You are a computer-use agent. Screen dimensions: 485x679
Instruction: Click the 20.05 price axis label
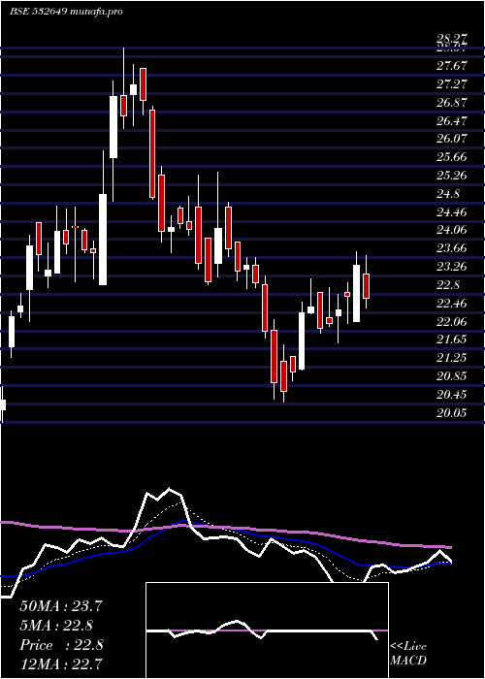(x=452, y=413)
